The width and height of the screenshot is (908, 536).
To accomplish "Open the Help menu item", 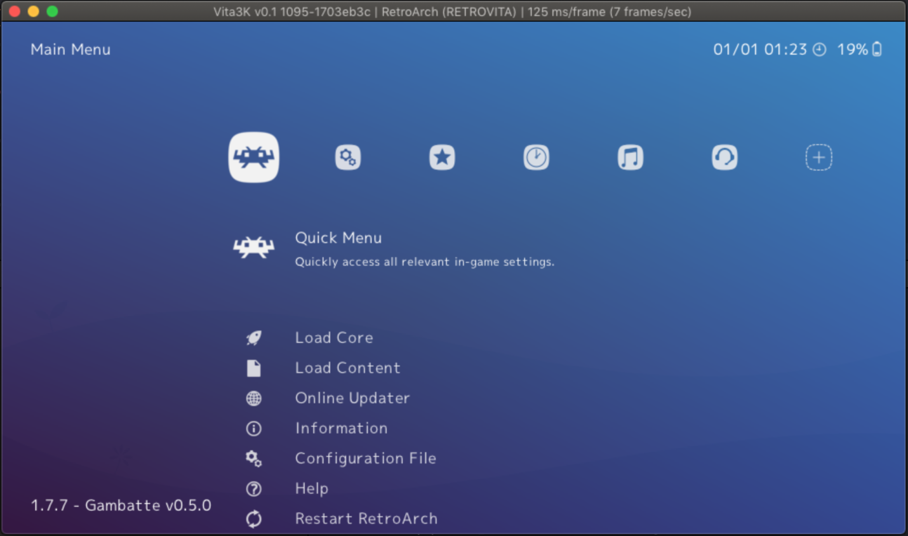I will coord(312,489).
